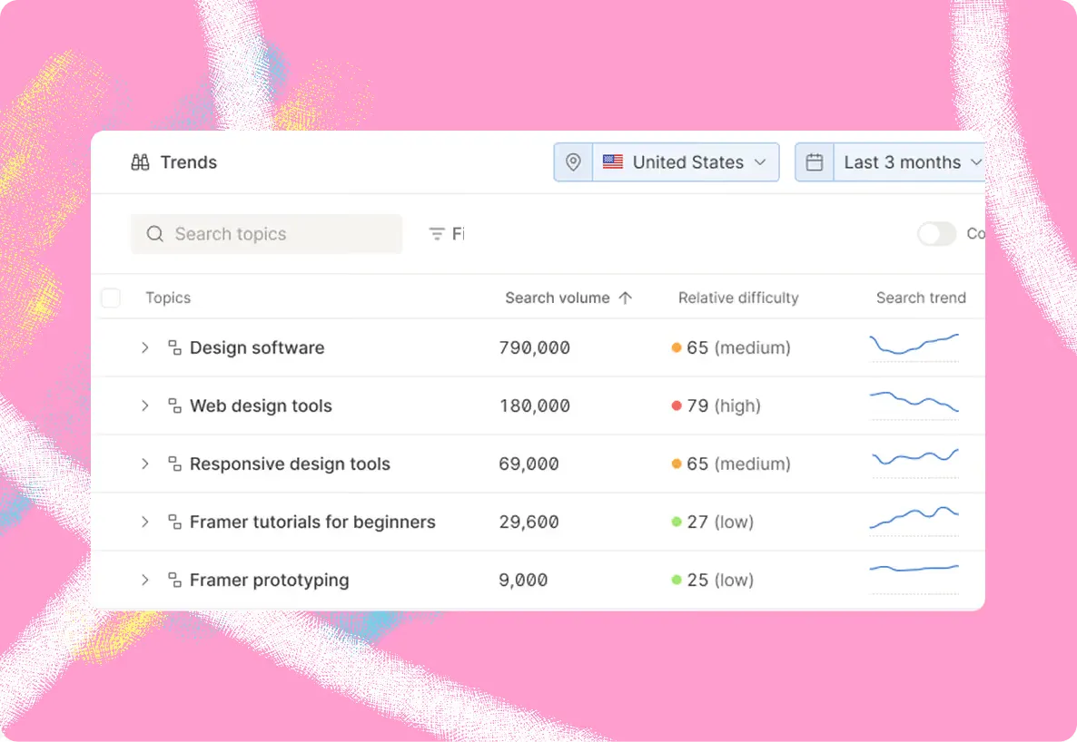Click the location pin icon
Image resolution: width=1077 pixels, height=742 pixels.
pos(574,162)
